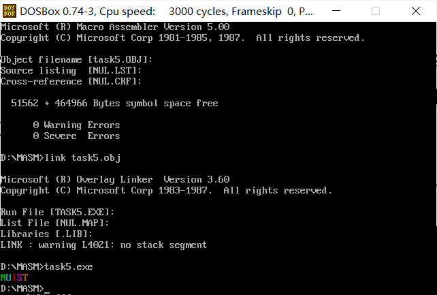Viewport: 437px width, 295px height.
Task: Click the 'List File [NUL.MAP]' line
Action: (x=54, y=223)
